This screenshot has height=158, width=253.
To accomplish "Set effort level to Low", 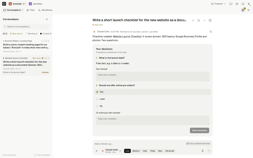I will pos(127,151).
